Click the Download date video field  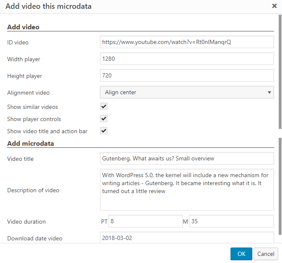187,237
